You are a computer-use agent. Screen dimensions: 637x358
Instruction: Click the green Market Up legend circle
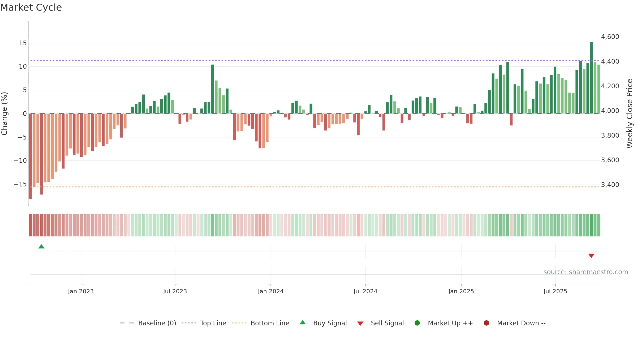[417, 323]
